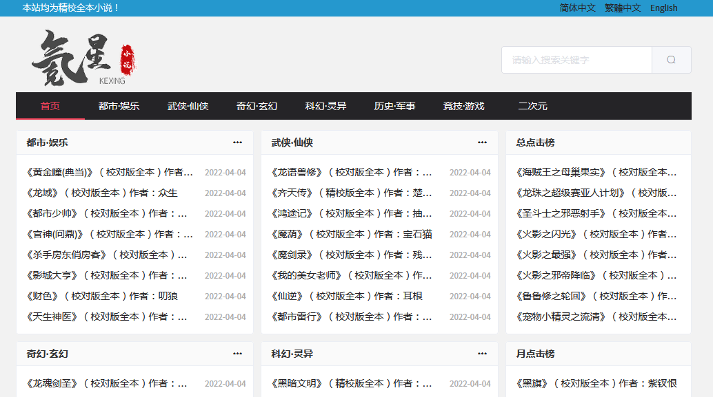Image resolution: width=713 pixels, height=397 pixels.
Task: Open 《宠物小精灵之流清》 ranking entry
Action: tap(596, 316)
